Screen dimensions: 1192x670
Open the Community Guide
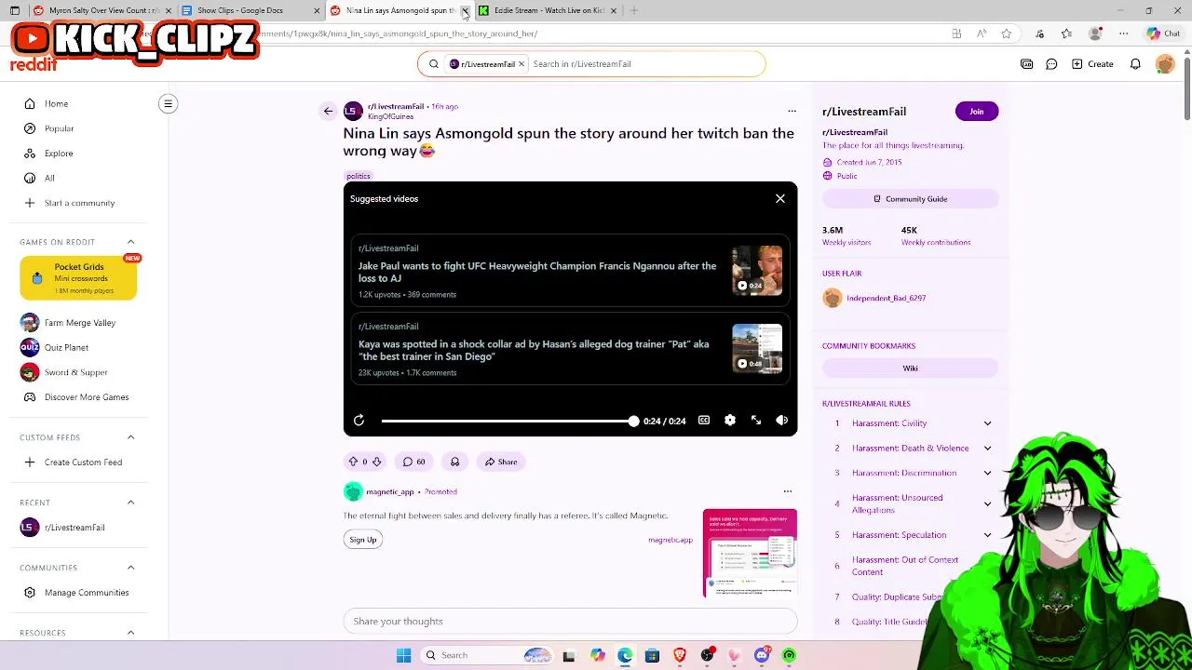point(911,199)
